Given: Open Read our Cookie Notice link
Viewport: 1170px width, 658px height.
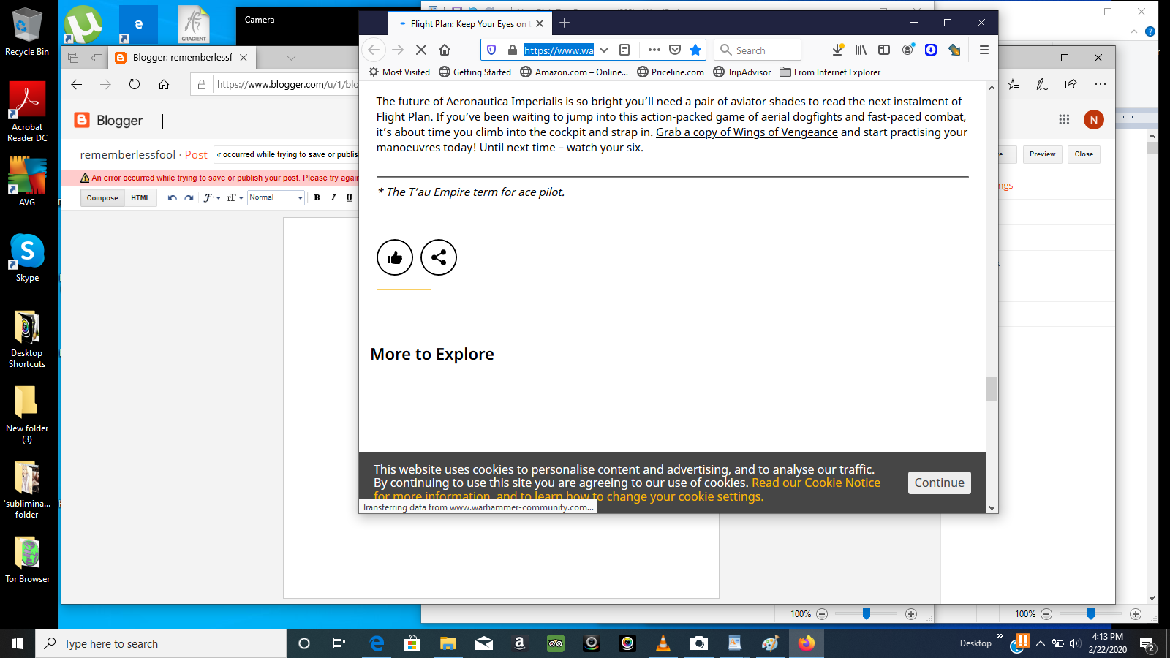Looking at the screenshot, I should tap(816, 483).
